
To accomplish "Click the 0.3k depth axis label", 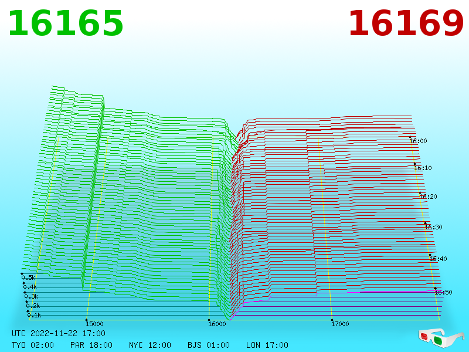I will tap(32, 296).
